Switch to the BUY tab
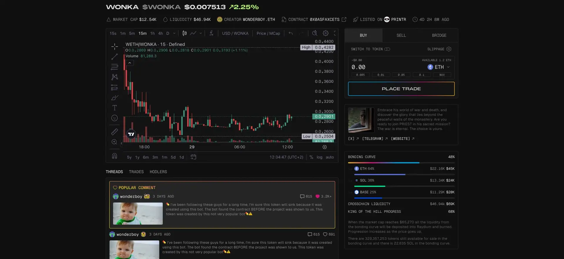Viewport: 564px width, 259px height. coord(363,35)
